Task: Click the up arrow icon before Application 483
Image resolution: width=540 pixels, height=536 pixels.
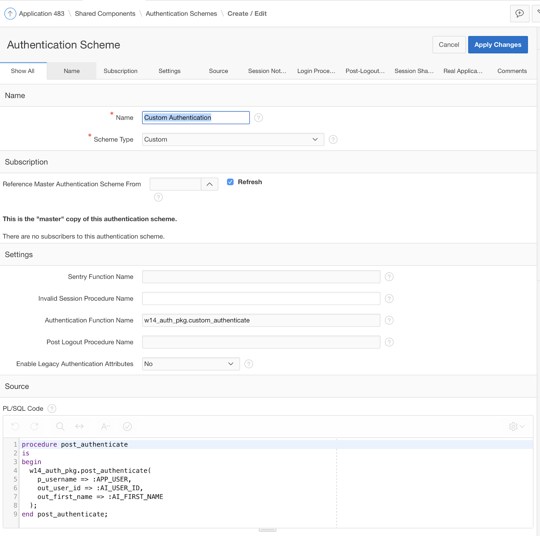Action: coord(10,14)
